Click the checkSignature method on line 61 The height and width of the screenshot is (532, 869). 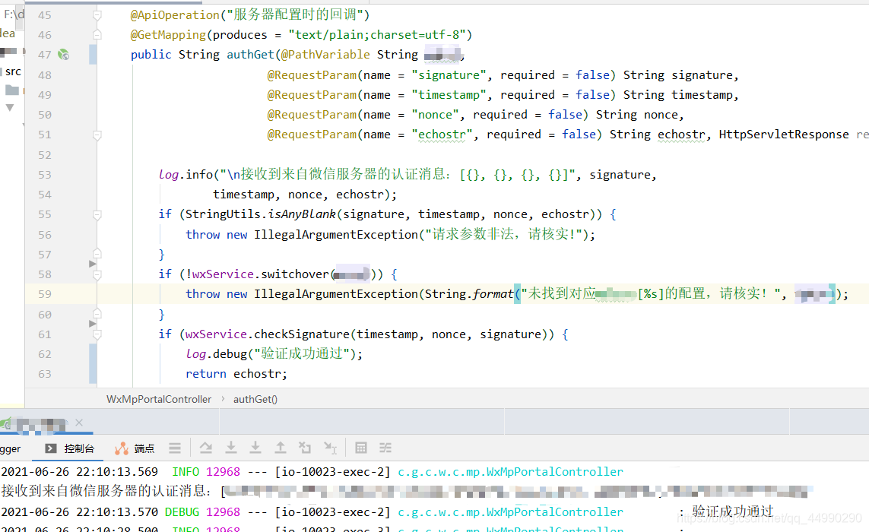pos(302,334)
